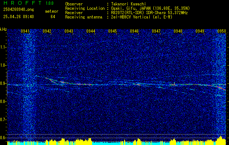Image resolution: width=229 pixels, height=145 pixels.
Task: Click the 0941 time marker
Action: coord(25,31)
